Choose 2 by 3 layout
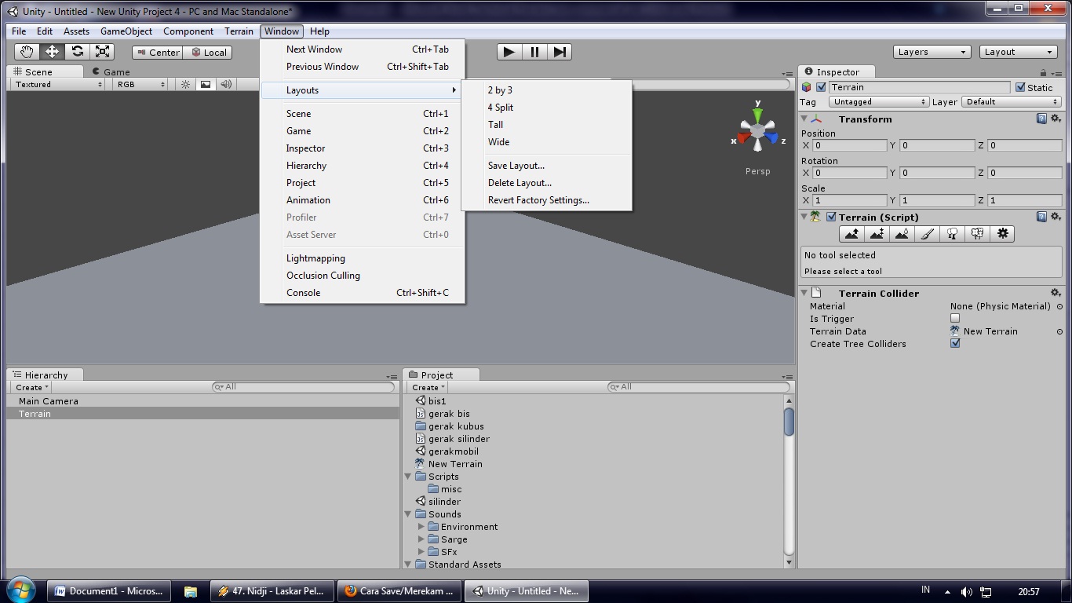Image resolution: width=1072 pixels, height=603 pixels. point(500,90)
